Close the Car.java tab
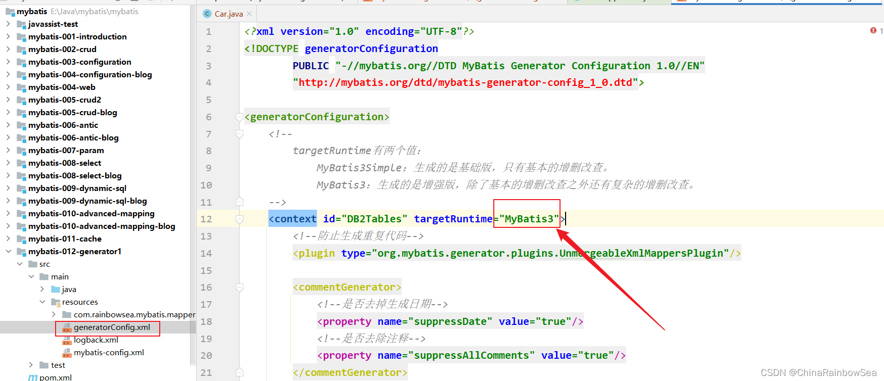Image resolution: width=884 pixels, height=381 pixels. tap(249, 14)
